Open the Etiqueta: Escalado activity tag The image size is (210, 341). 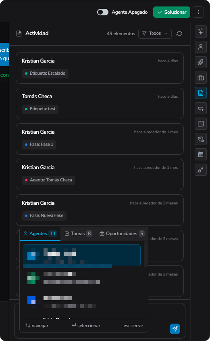click(45, 74)
